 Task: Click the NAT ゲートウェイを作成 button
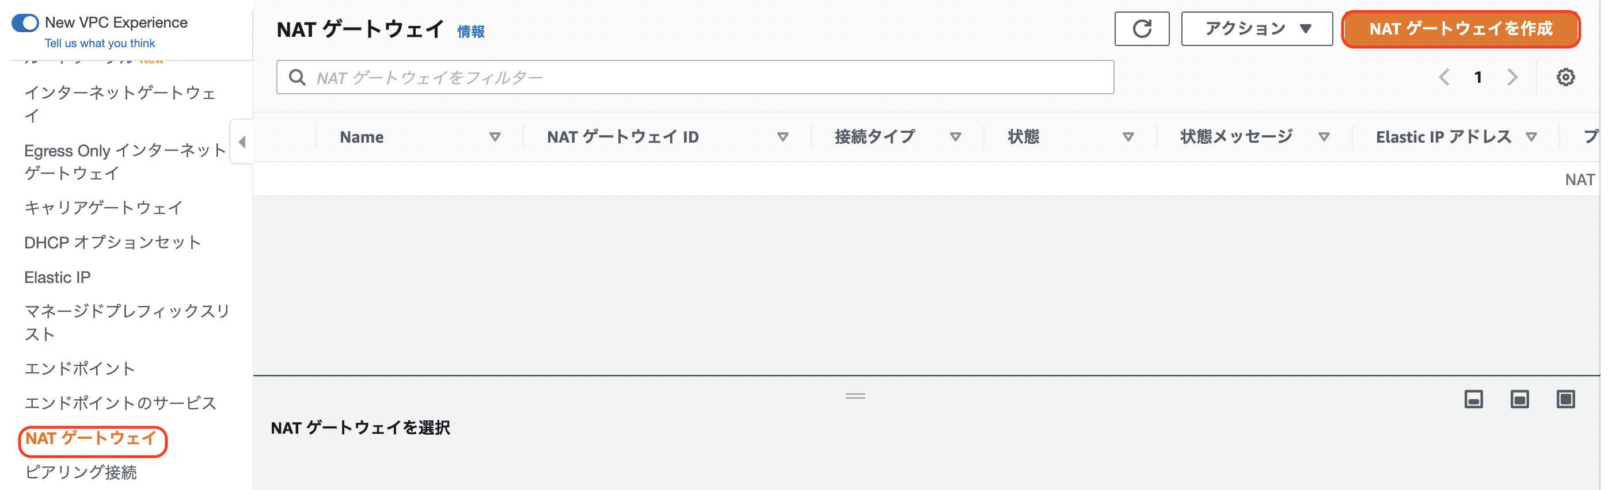point(1459,29)
